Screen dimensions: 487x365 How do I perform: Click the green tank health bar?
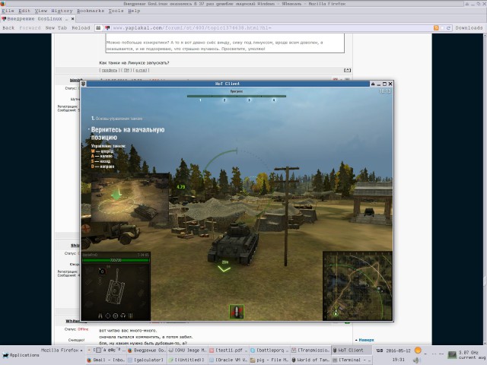click(116, 260)
